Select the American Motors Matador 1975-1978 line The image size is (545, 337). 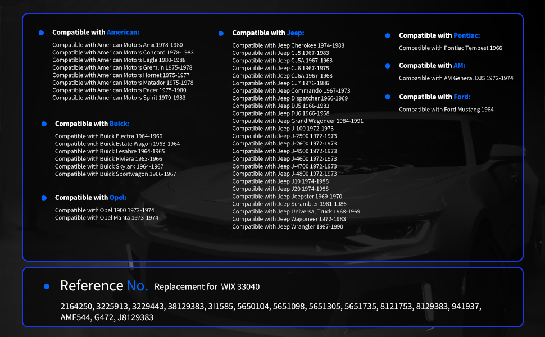pos(122,83)
